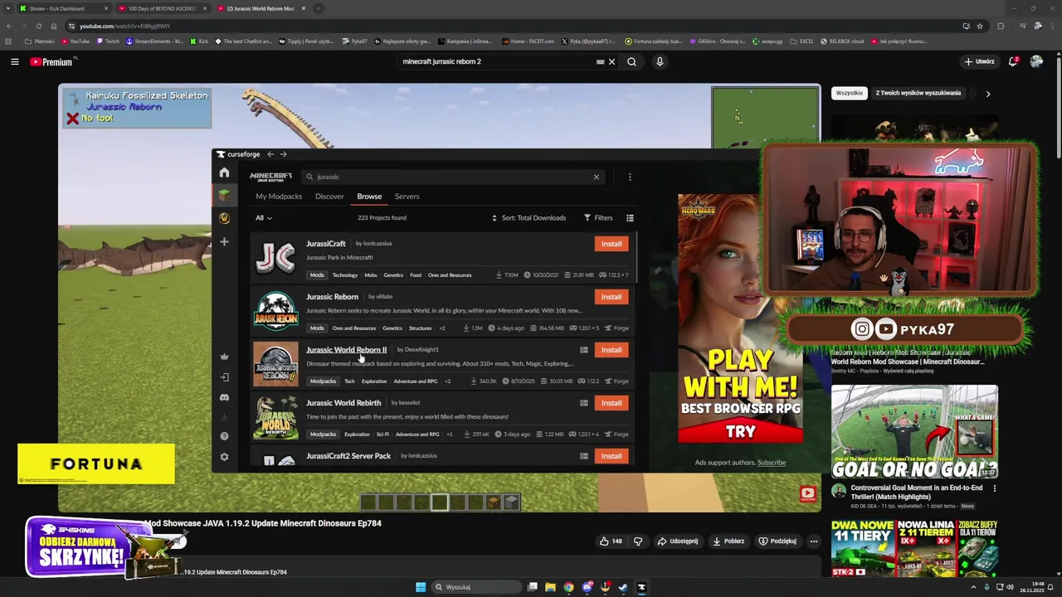This screenshot has height=597, width=1062.
Task: Download the video with Pobierz button
Action: (x=728, y=541)
